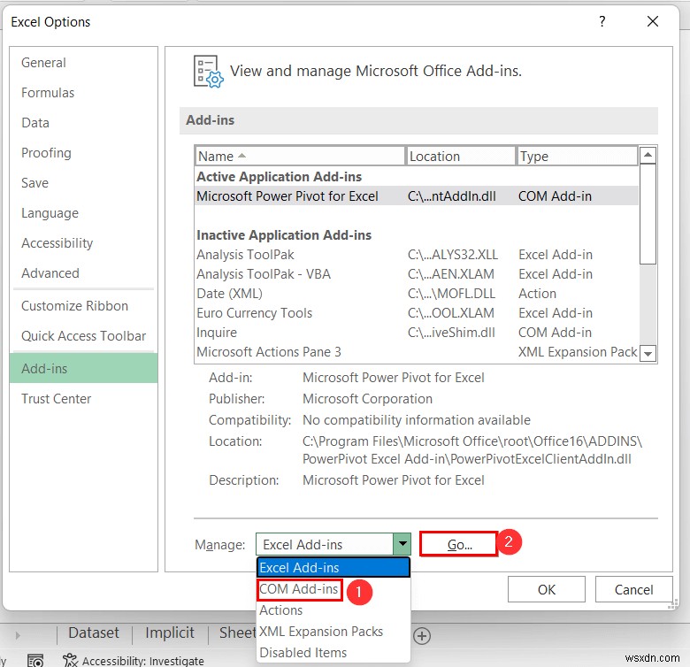The height and width of the screenshot is (667, 690).
Task: Add a new sheet with plus icon
Action: coord(422,636)
